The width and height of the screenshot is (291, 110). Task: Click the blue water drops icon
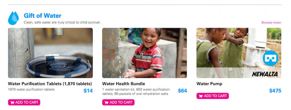13,18
